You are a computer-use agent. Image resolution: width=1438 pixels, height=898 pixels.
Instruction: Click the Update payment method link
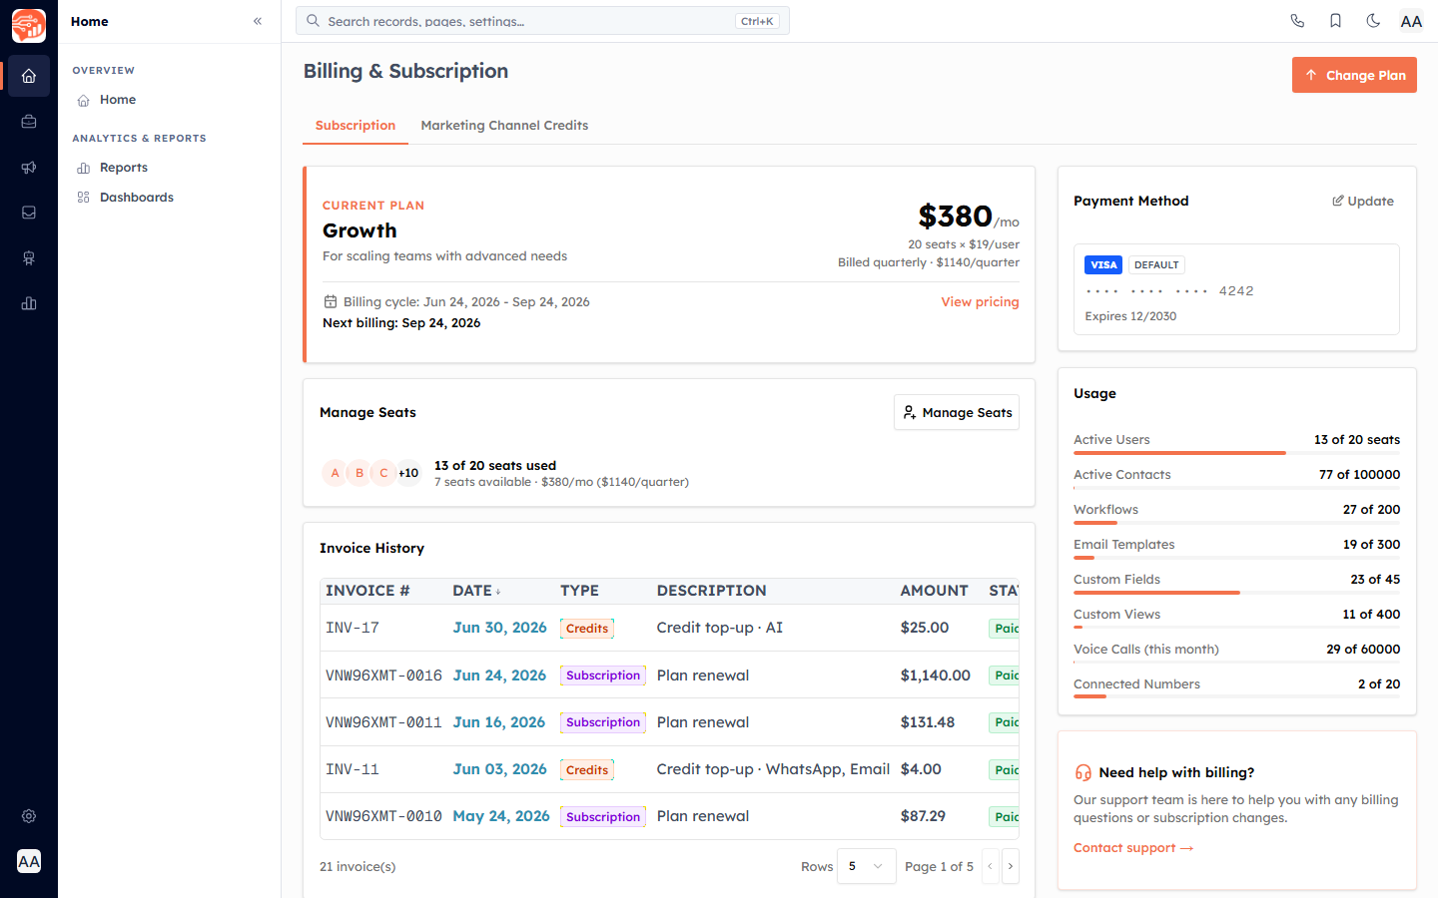(1363, 202)
